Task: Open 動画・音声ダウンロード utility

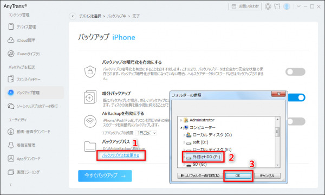Action: coord(29,132)
